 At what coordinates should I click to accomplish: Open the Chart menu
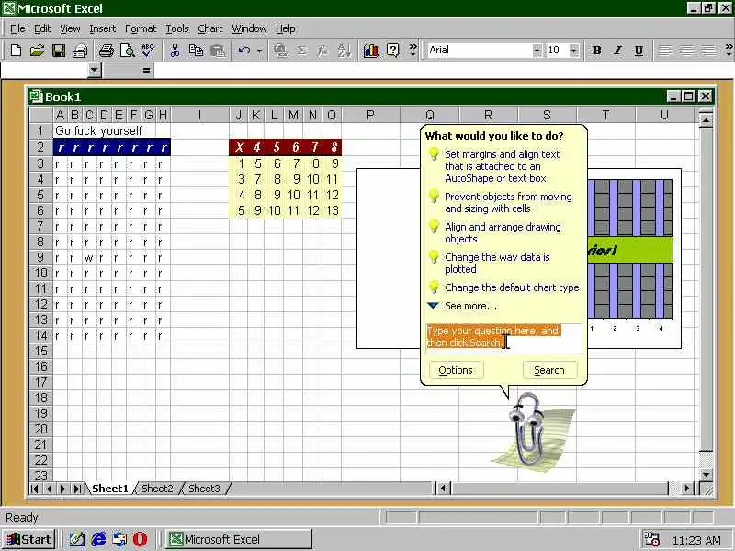(x=210, y=29)
